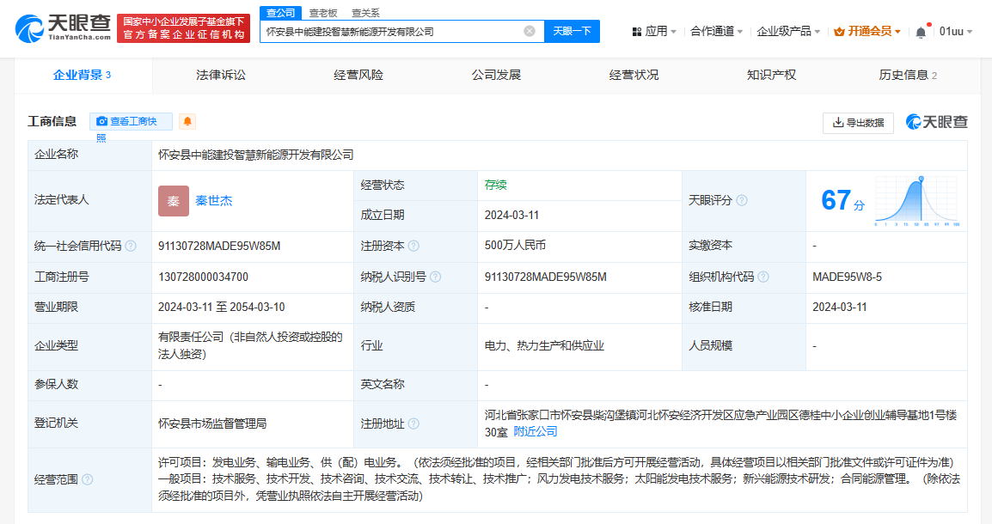Image resolution: width=992 pixels, height=524 pixels.
Task: Click the help icon next to 组织机构代码
Action: (763, 277)
